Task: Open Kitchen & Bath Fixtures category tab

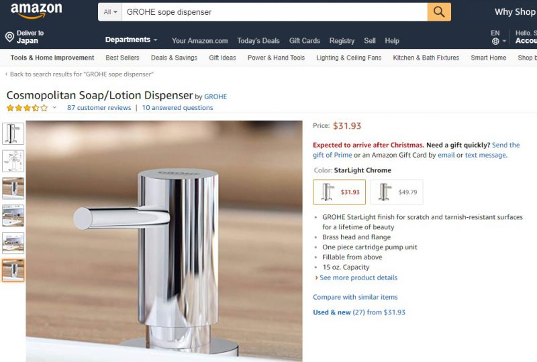Action: [x=426, y=58]
